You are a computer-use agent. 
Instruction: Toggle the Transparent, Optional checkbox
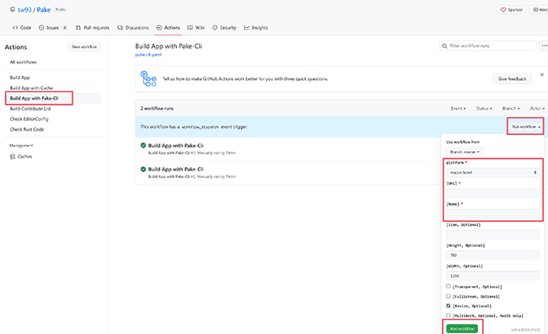click(x=448, y=286)
